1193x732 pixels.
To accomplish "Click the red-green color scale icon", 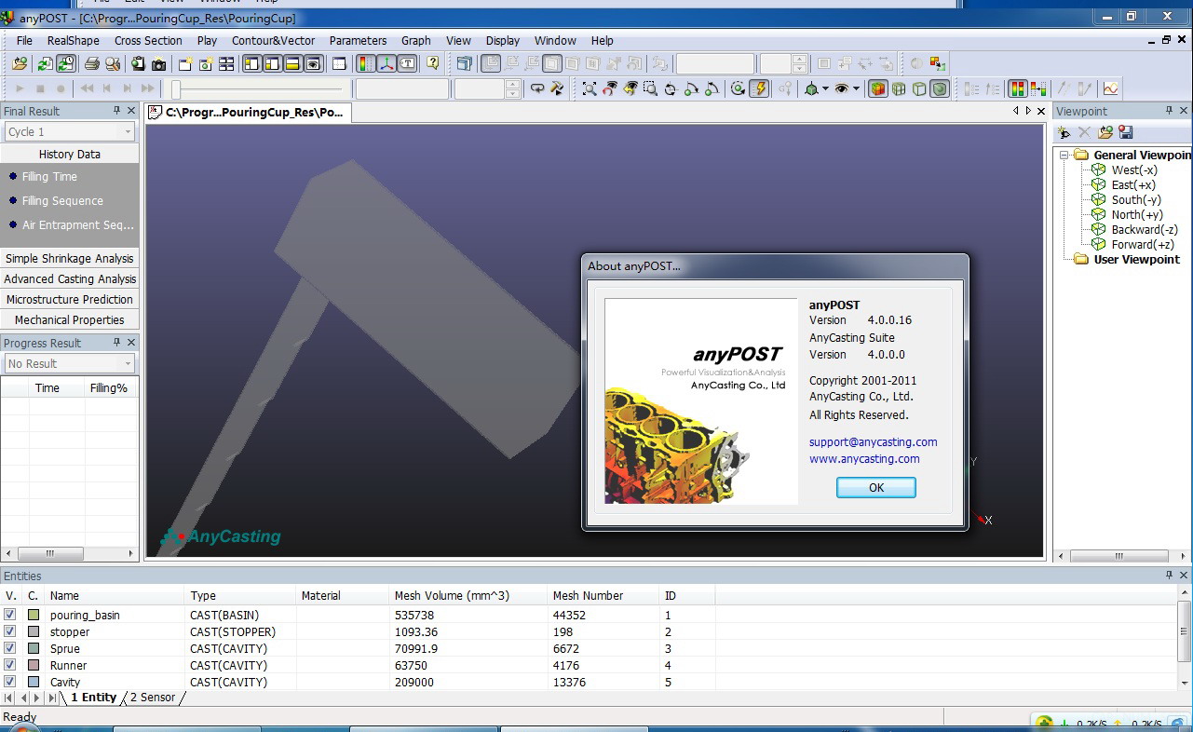I will (x=1016, y=88).
